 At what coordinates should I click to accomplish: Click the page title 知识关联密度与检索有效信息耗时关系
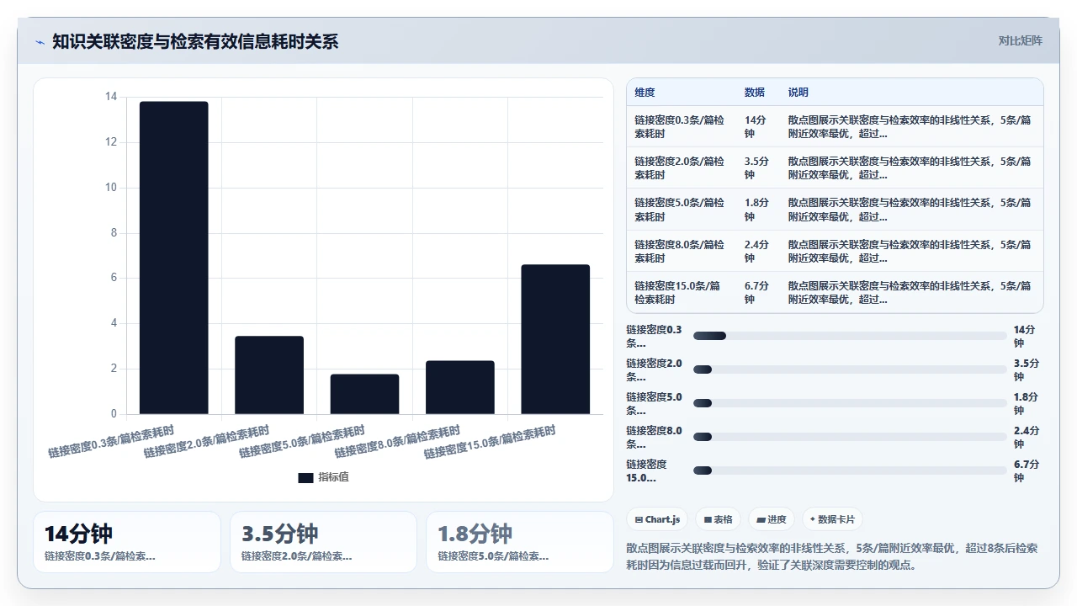pos(195,41)
